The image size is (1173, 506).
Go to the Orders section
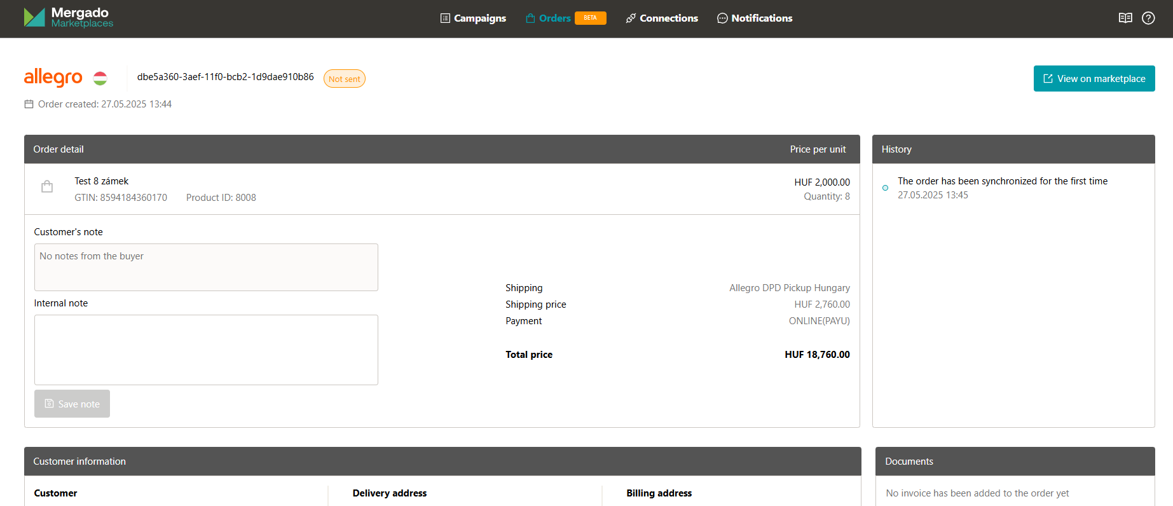tap(548, 18)
